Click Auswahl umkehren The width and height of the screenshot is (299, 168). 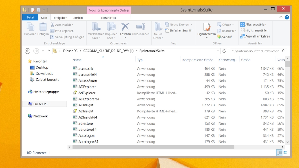pyautogui.click(x=255, y=36)
